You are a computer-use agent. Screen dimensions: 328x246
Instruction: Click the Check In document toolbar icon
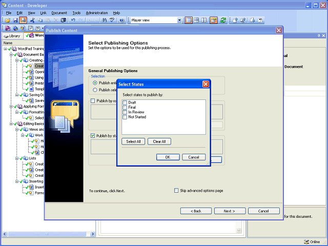tap(235, 20)
